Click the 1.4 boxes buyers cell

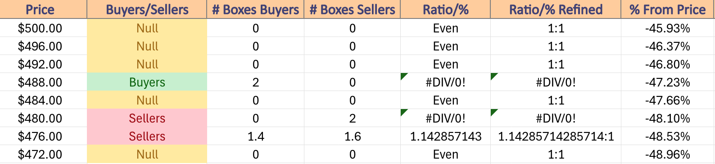[x=255, y=136]
